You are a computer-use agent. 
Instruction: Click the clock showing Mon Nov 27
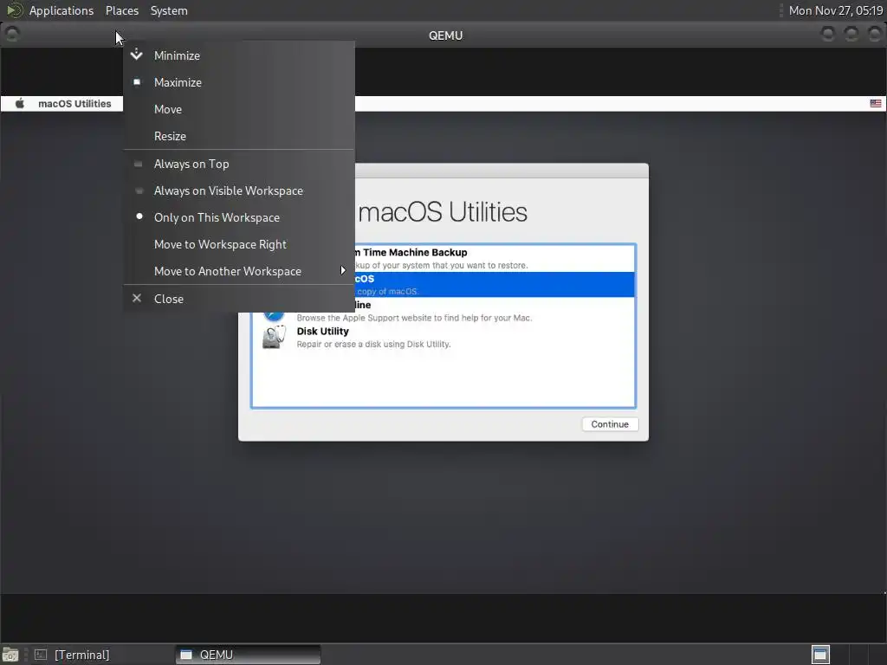click(x=836, y=10)
